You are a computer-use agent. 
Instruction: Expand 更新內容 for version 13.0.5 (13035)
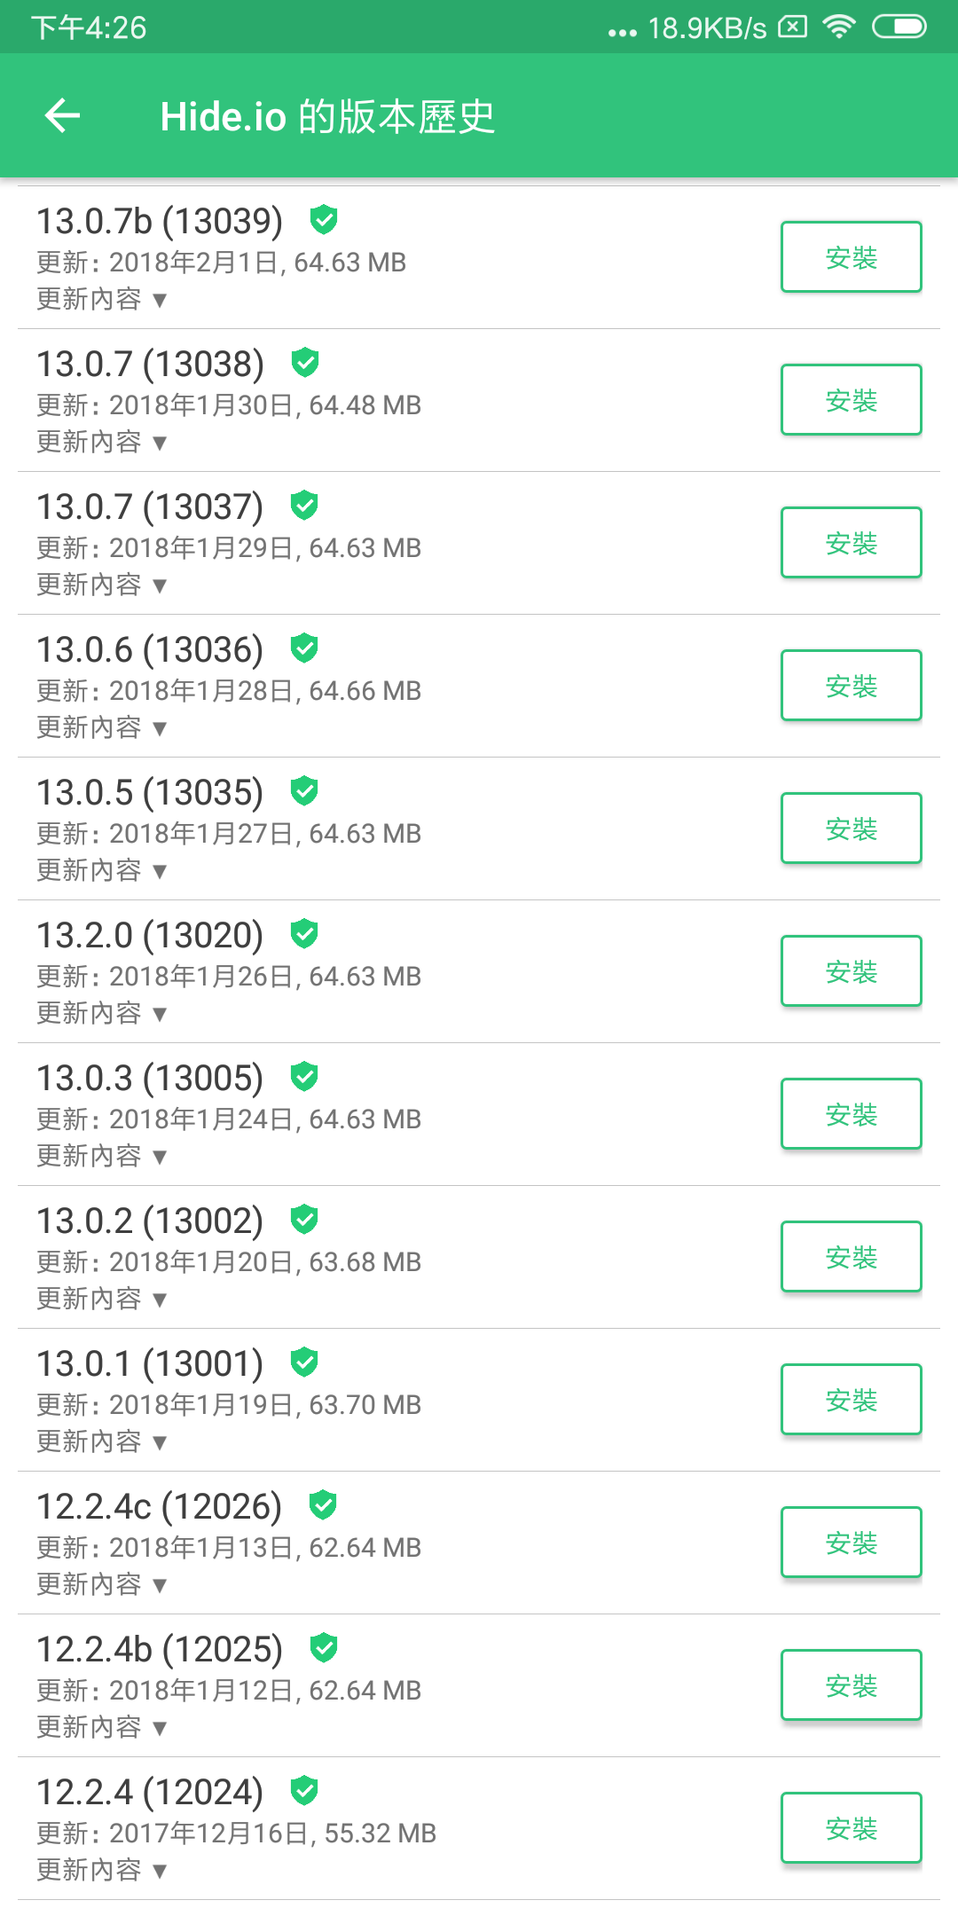(x=102, y=870)
